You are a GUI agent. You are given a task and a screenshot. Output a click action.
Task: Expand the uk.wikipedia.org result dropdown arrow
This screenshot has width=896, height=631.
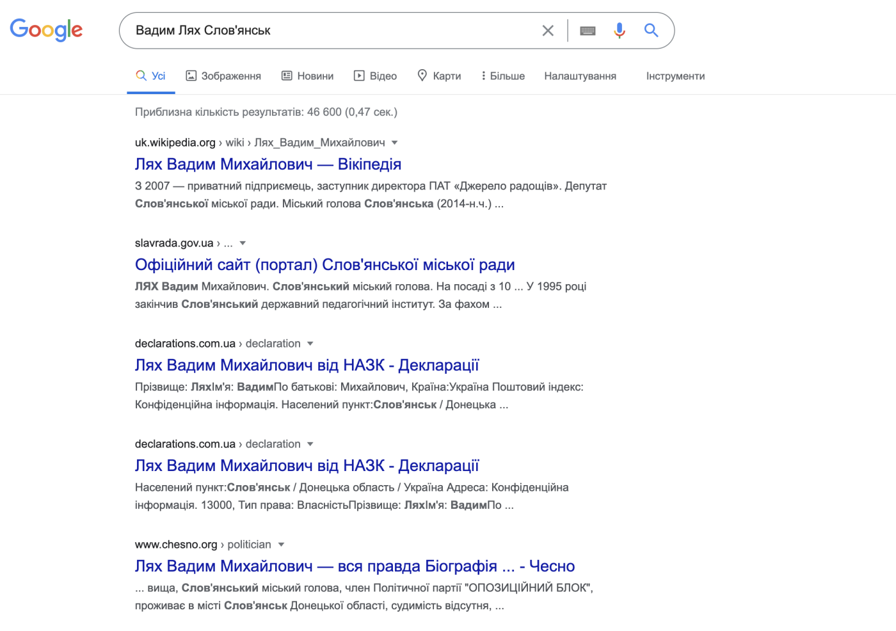click(x=394, y=142)
